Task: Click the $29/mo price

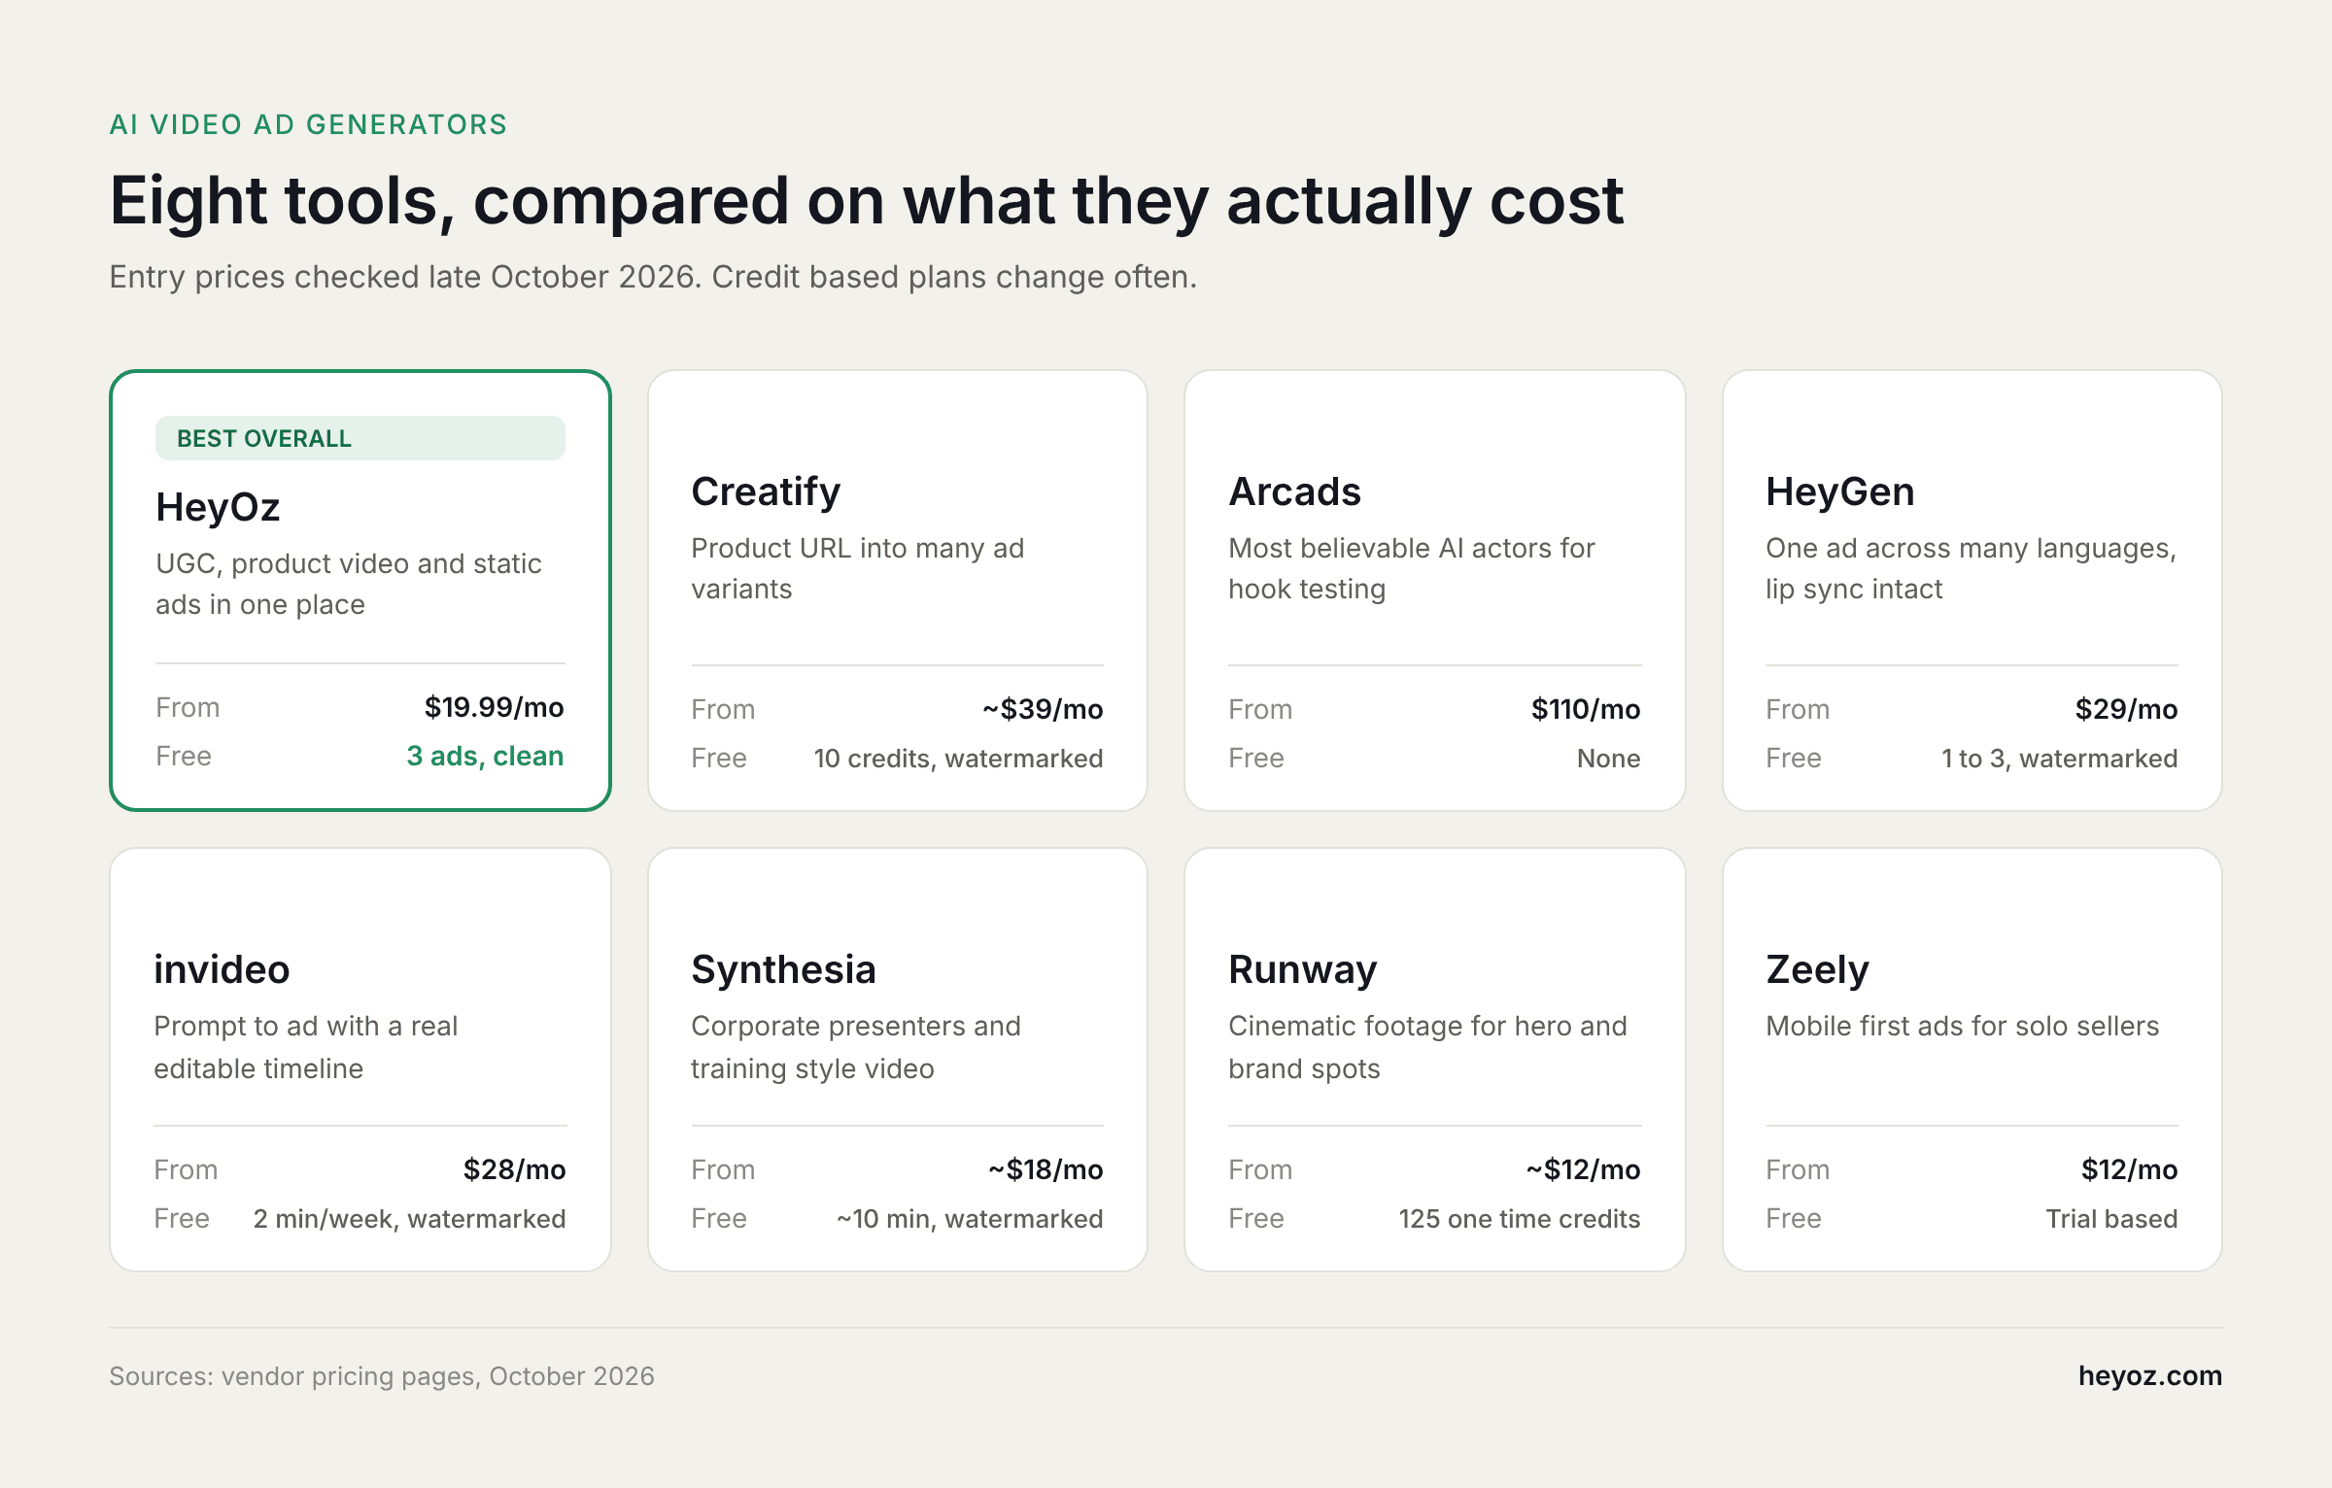Action: click(x=2126, y=709)
